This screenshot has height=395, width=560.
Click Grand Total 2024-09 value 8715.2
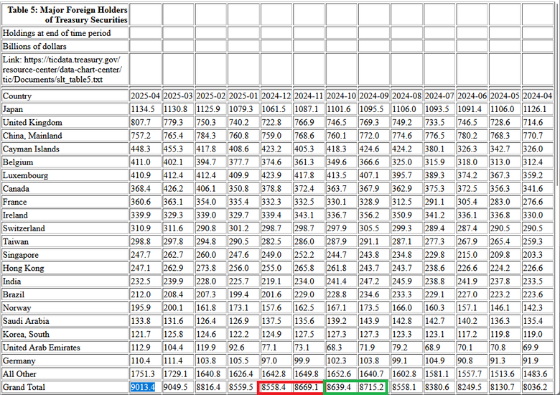[x=371, y=387]
